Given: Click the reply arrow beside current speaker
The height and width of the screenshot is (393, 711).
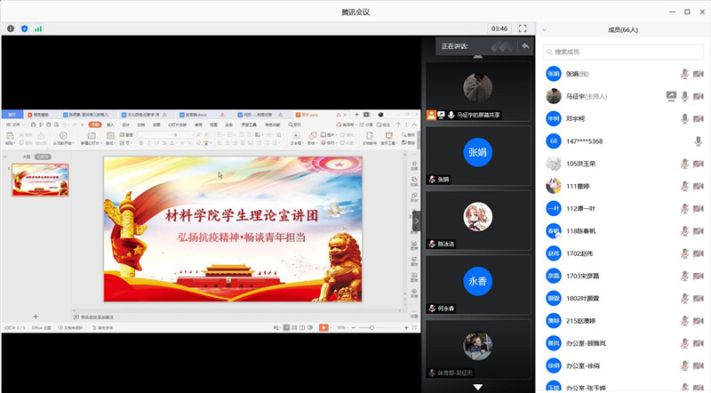Looking at the screenshot, I should pos(526,45).
